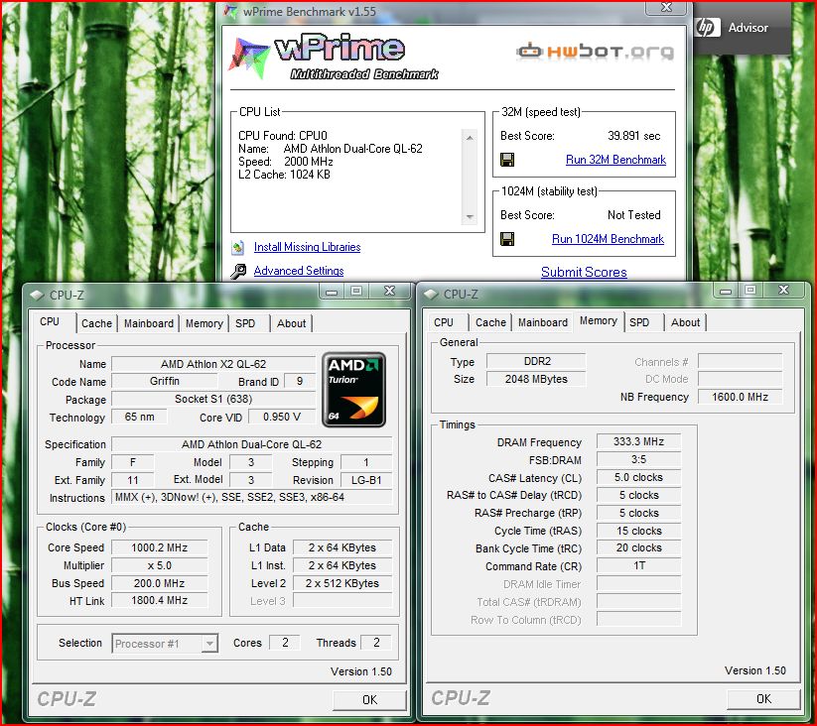
Task: Click the CPU List scrollbar up arrow
Action: pos(470,138)
